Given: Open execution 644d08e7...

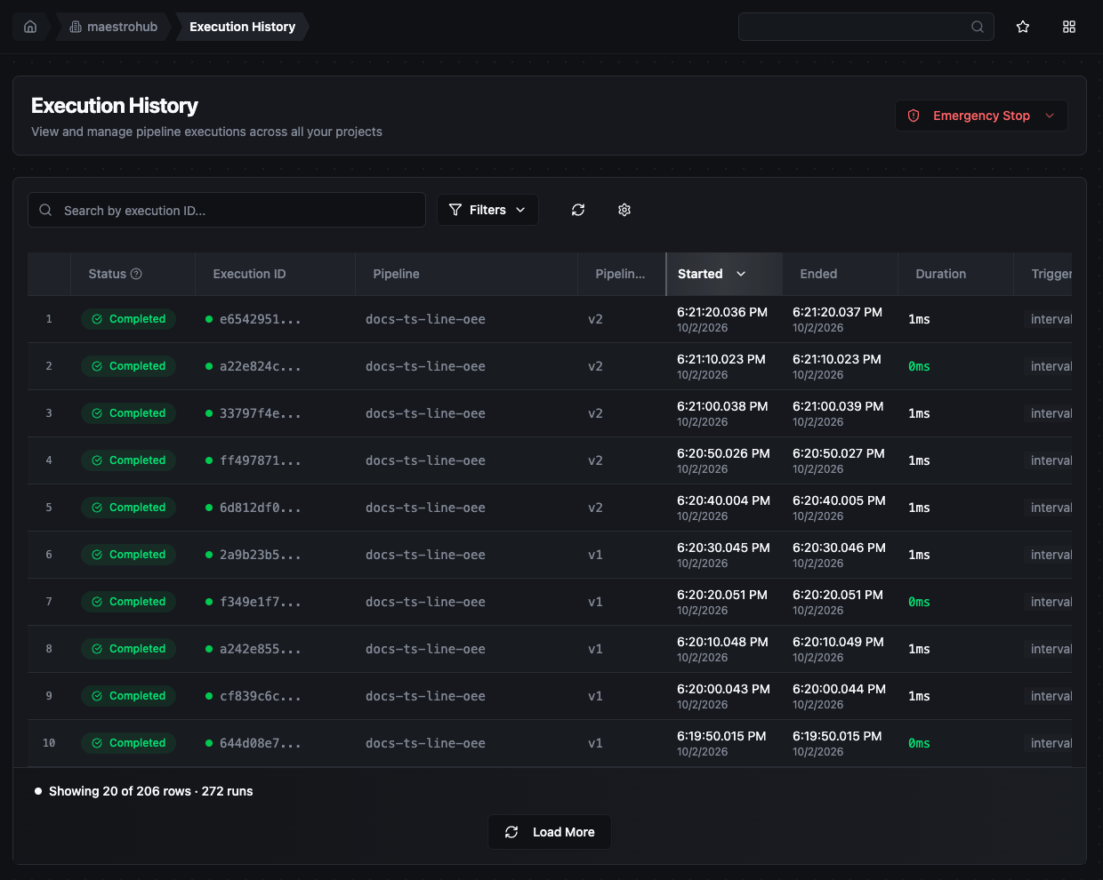Looking at the screenshot, I should pos(260,743).
